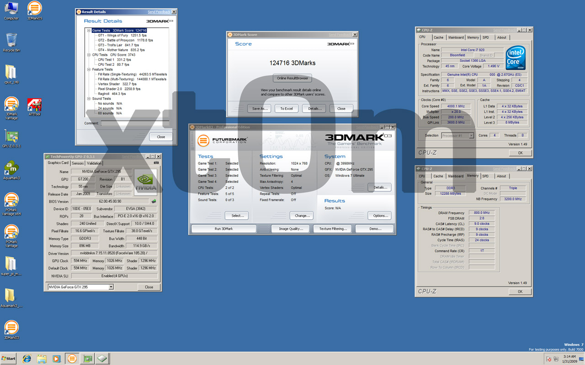The height and width of the screenshot is (365, 585).
Task: Open the 3DMark05 desktop shortcut
Action: point(34,10)
